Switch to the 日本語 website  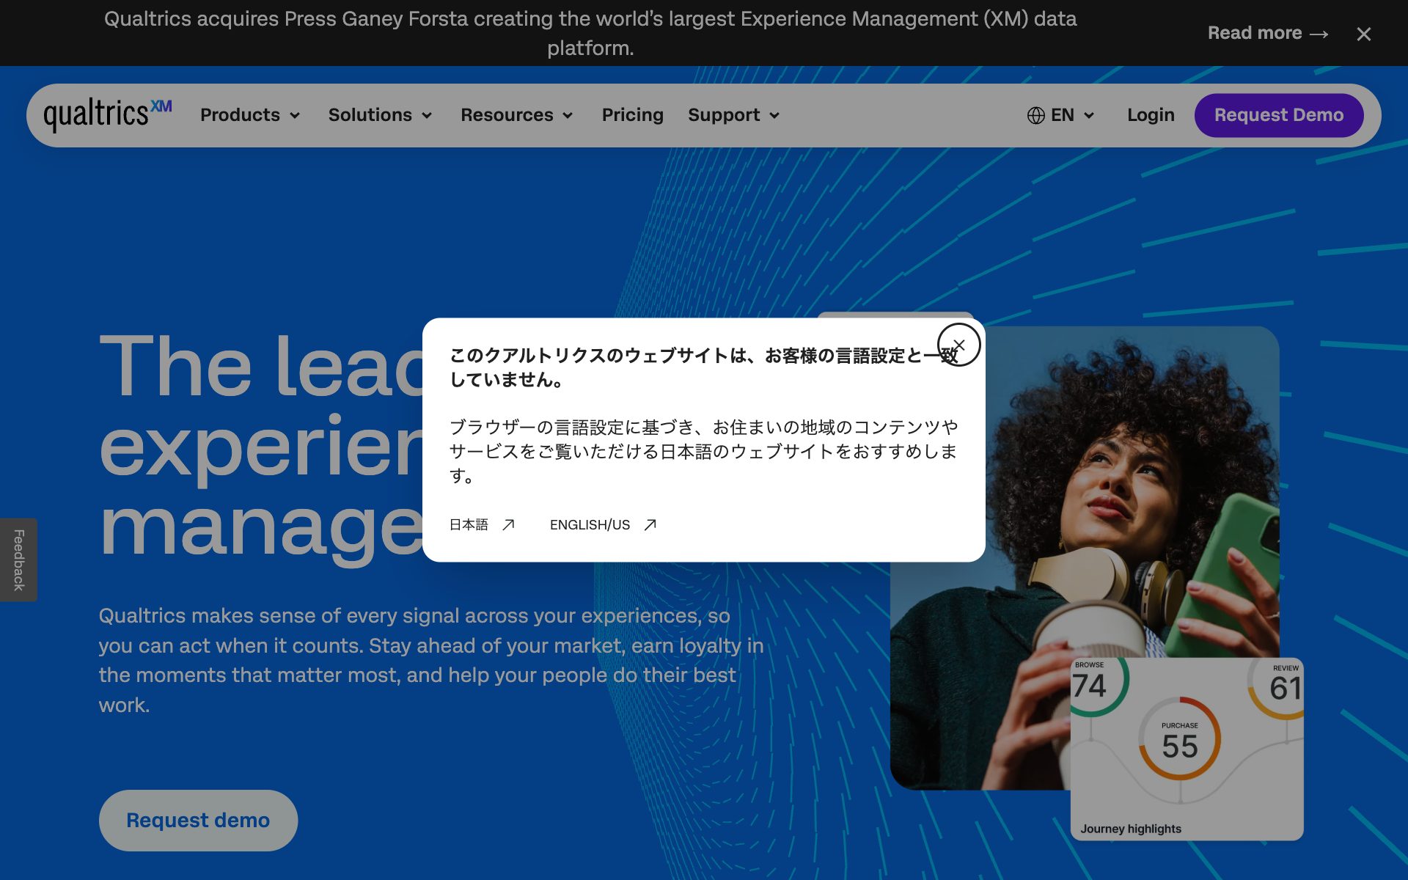pyautogui.click(x=482, y=525)
